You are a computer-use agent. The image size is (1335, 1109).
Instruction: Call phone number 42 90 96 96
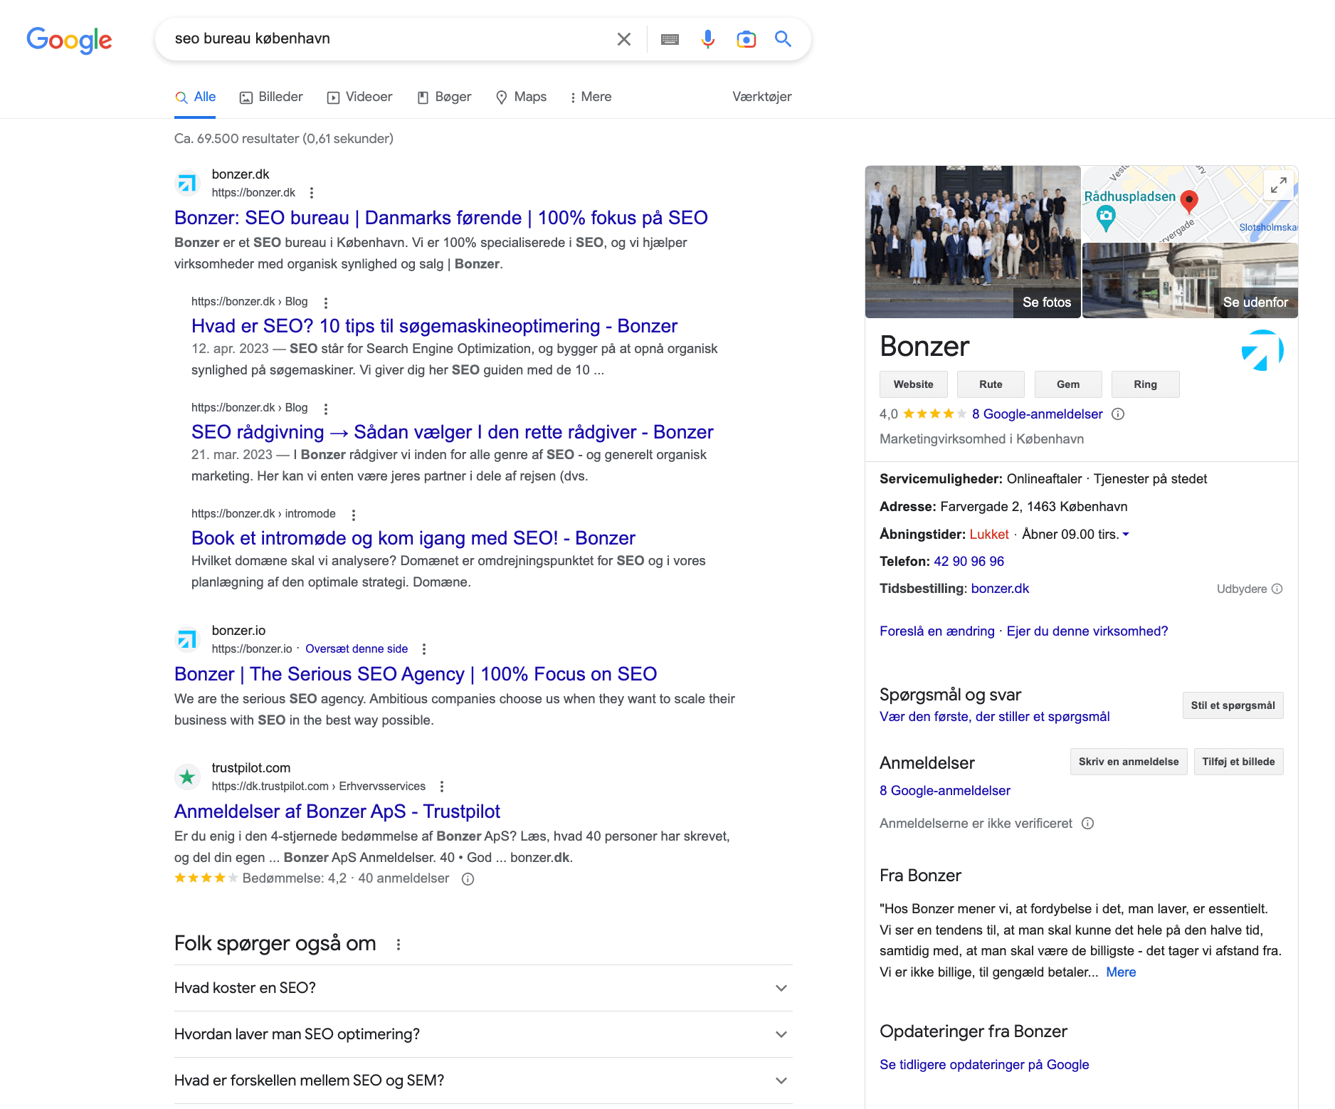coord(969,562)
